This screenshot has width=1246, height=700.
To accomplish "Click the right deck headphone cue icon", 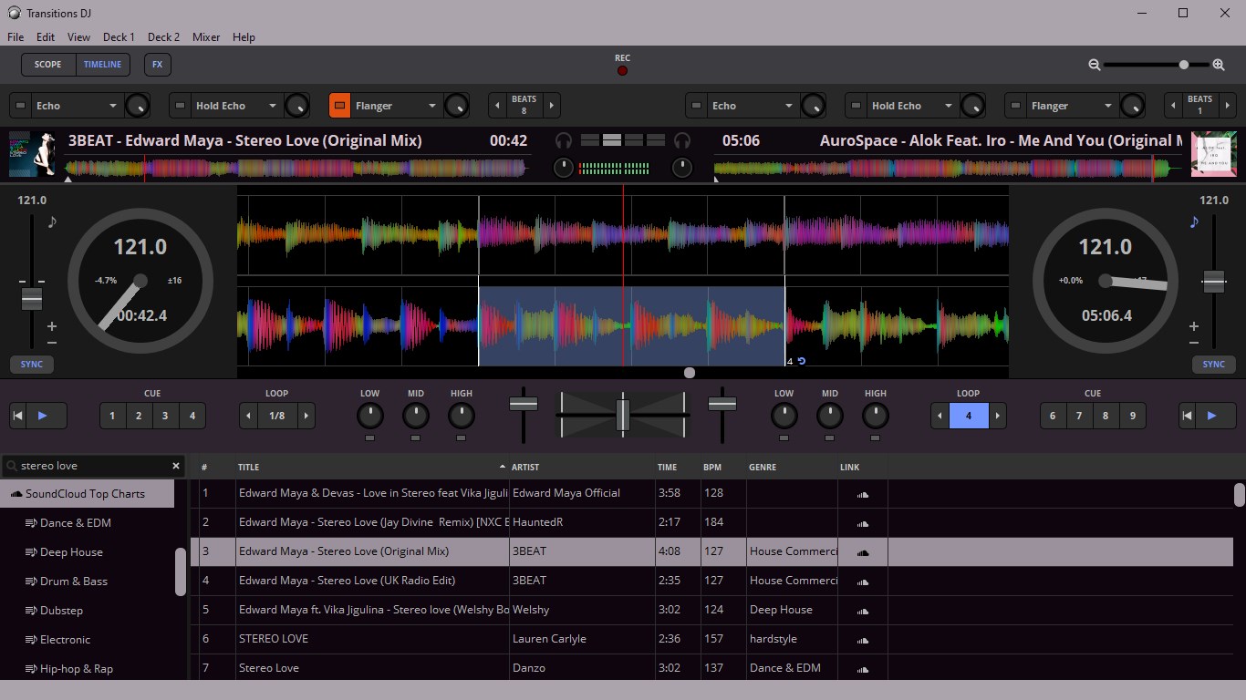I will 681,140.
